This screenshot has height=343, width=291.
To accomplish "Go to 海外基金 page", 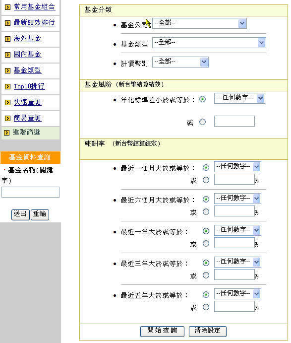I will coord(27,39).
